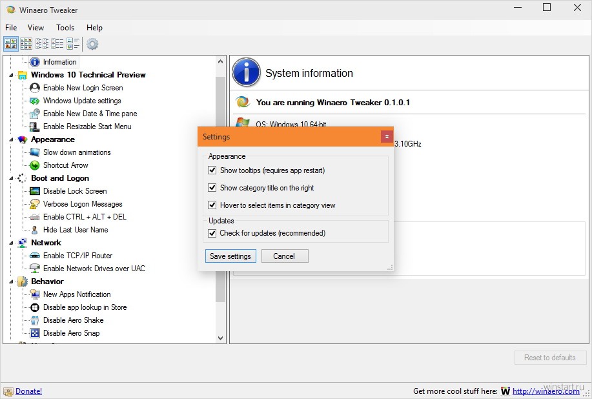This screenshot has height=399, width=592.
Task: Select Shortcut Arrow tree item
Action: (x=66, y=165)
